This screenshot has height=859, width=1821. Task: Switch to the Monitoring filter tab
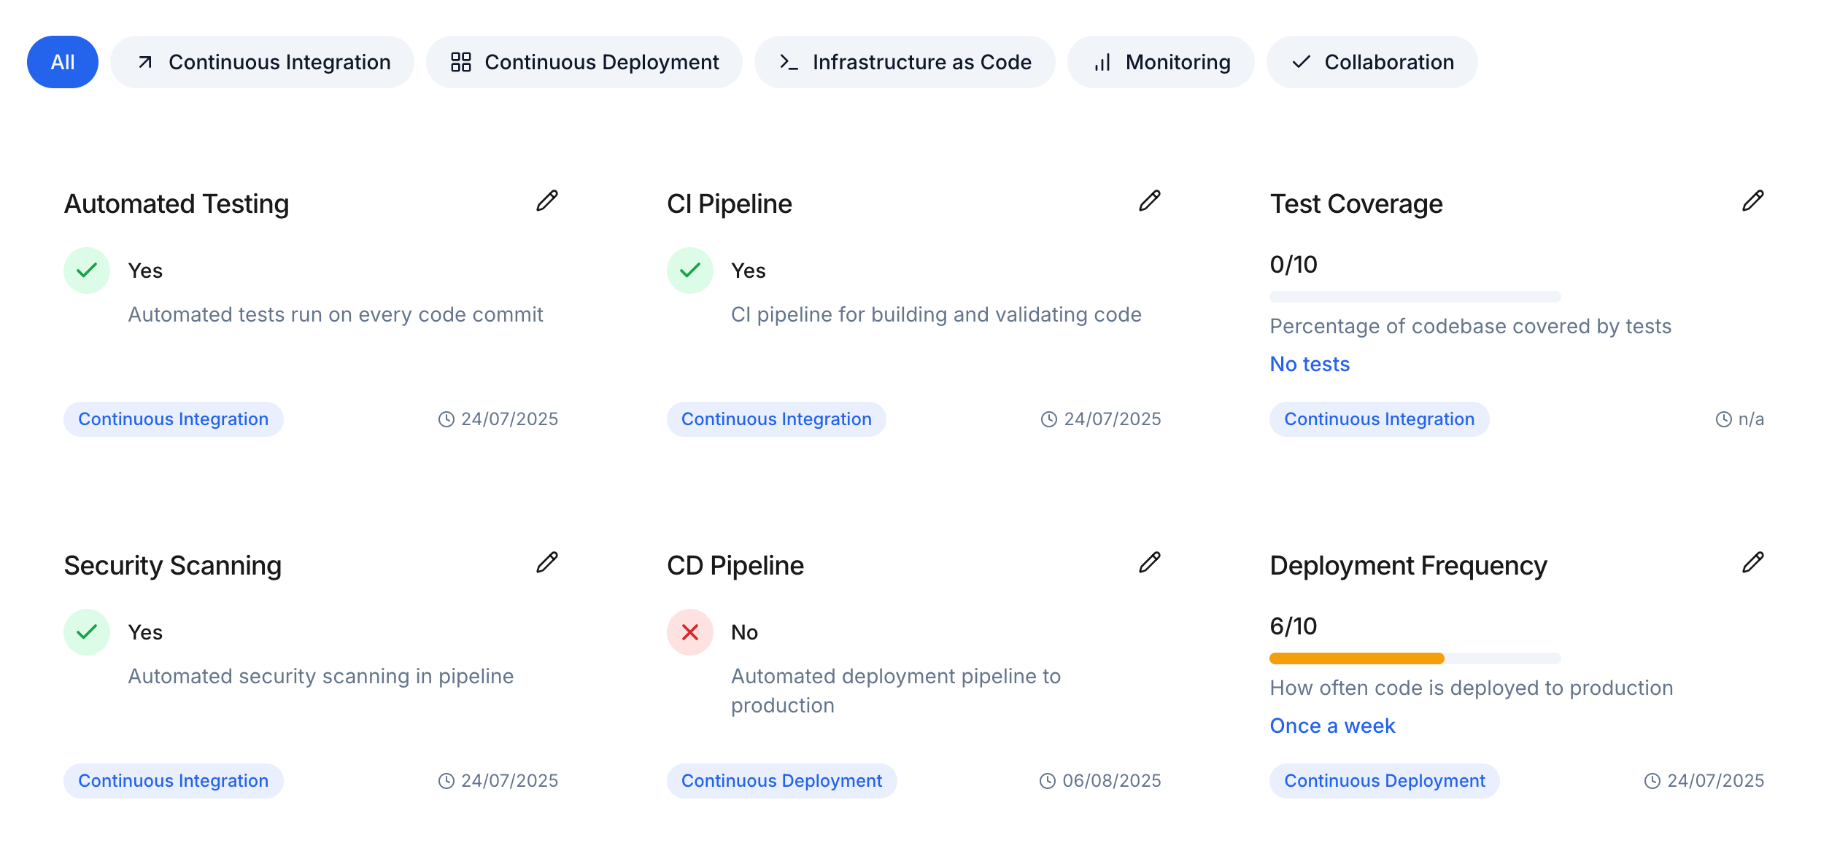click(x=1161, y=62)
